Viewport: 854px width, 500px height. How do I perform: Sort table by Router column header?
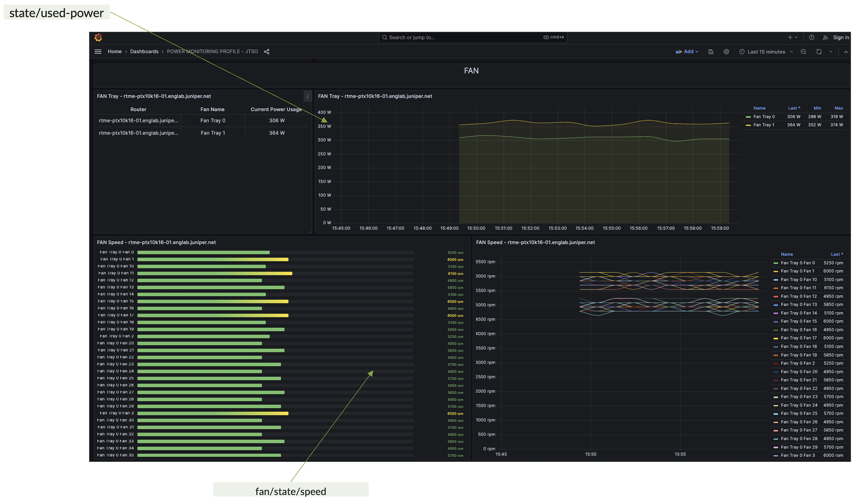138,109
